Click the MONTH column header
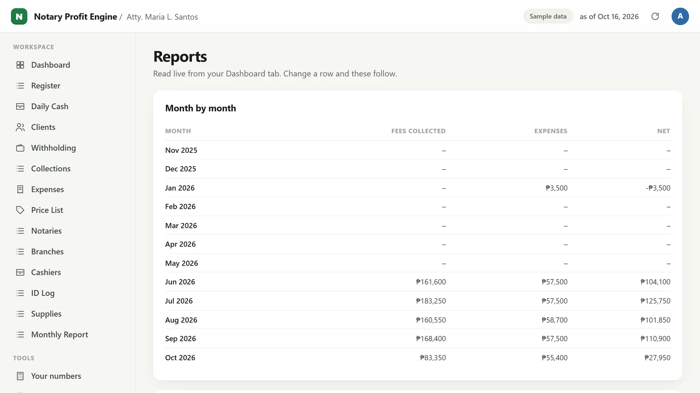The width and height of the screenshot is (700, 393). [178, 131]
